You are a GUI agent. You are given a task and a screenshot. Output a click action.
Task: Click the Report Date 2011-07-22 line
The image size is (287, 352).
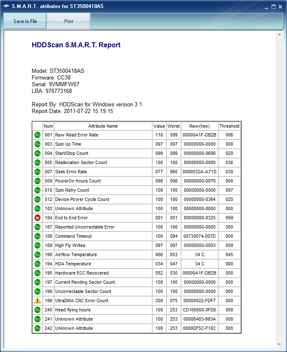72,111
